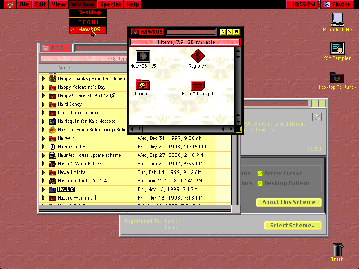The width and height of the screenshot is (359, 269).
Task: Select the hard flame scheme name
Action: point(78,113)
